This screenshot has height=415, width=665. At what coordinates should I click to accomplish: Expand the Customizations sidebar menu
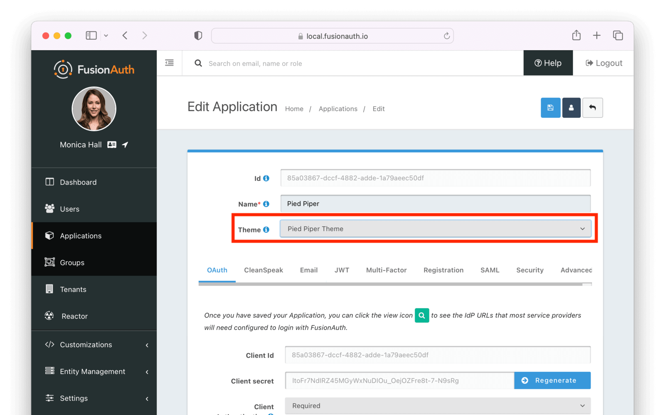point(96,345)
